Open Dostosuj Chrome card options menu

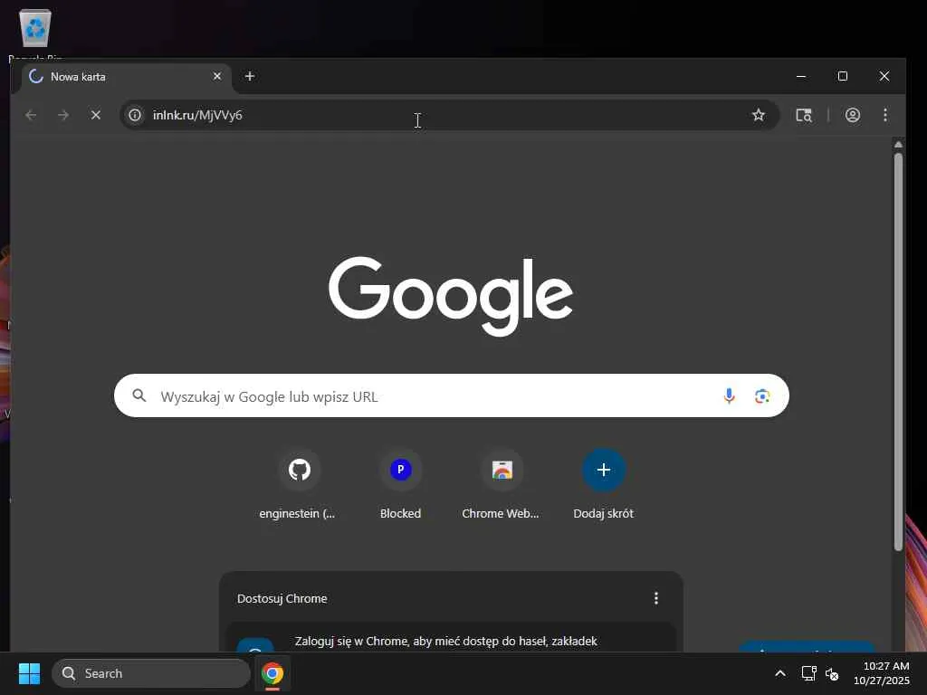[x=655, y=598]
